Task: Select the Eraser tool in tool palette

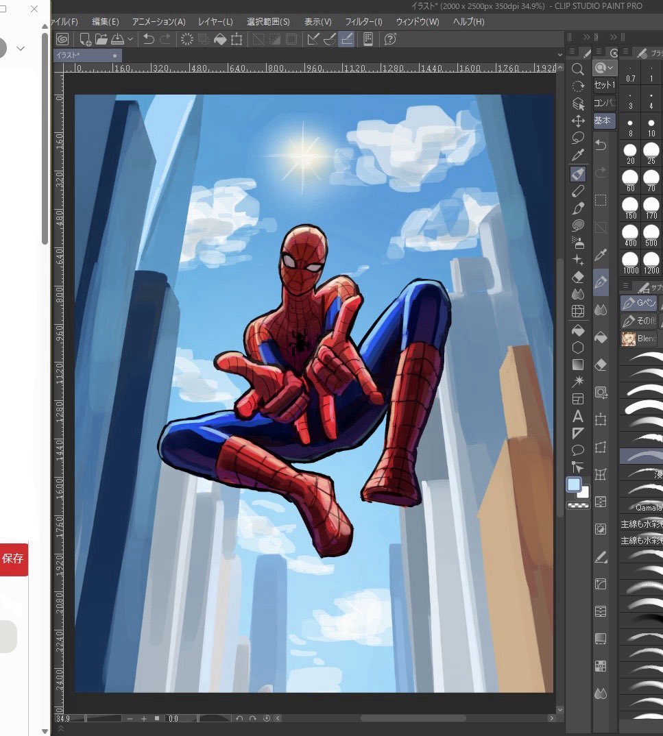Action: click(578, 278)
